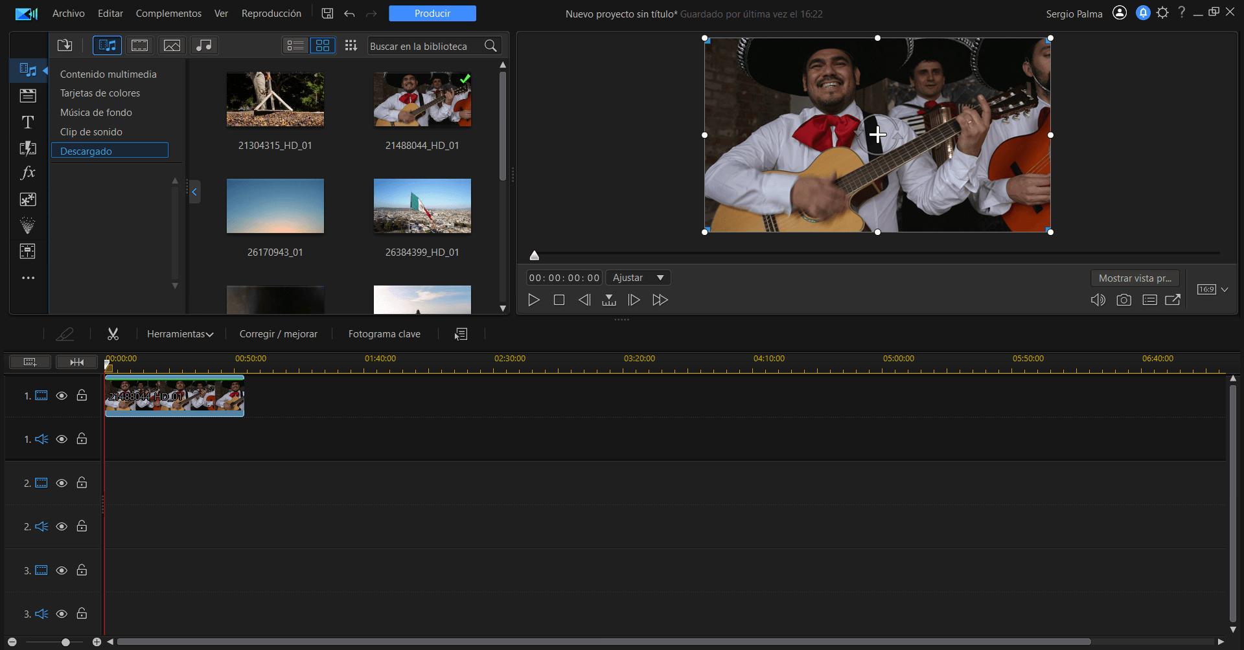Screen dimensions: 1244x650
Task: Click the scissors split clip tool
Action: pyautogui.click(x=113, y=334)
